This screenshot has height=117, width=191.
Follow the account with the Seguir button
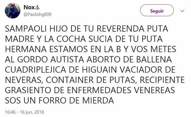(157, 10)
